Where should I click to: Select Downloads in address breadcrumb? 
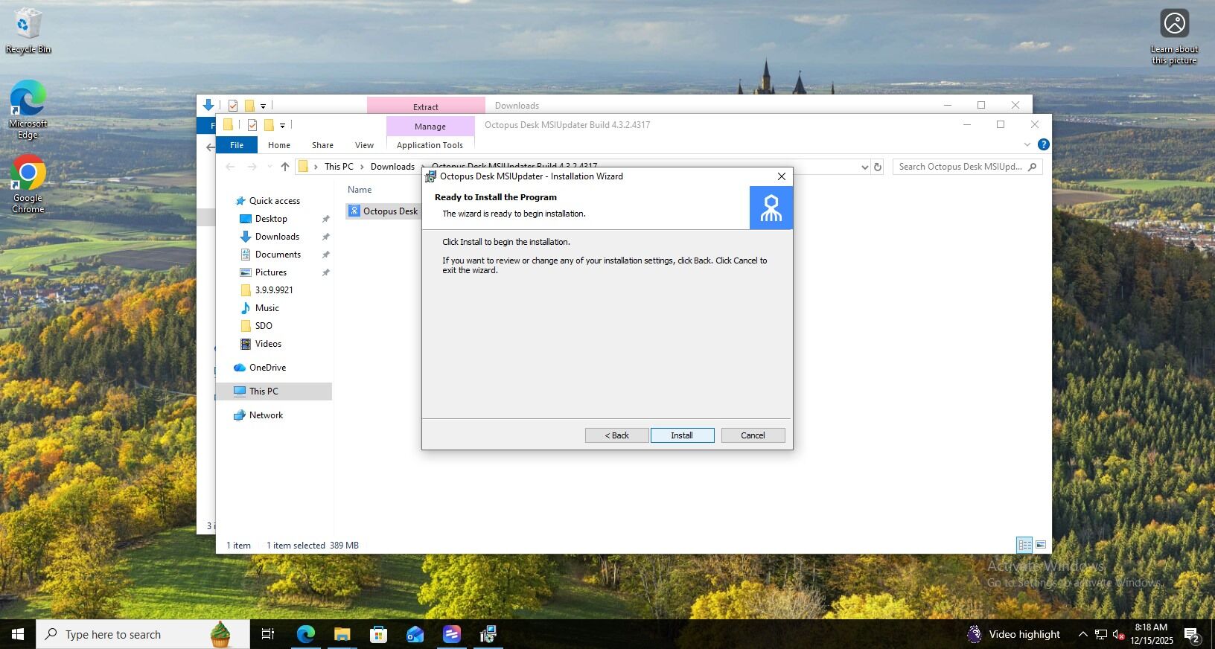[x=392, y=167]
